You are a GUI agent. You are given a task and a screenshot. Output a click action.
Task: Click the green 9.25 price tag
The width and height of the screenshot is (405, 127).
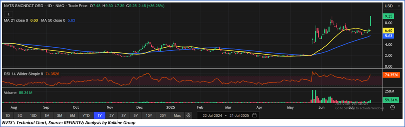click(x=388, y=16)
